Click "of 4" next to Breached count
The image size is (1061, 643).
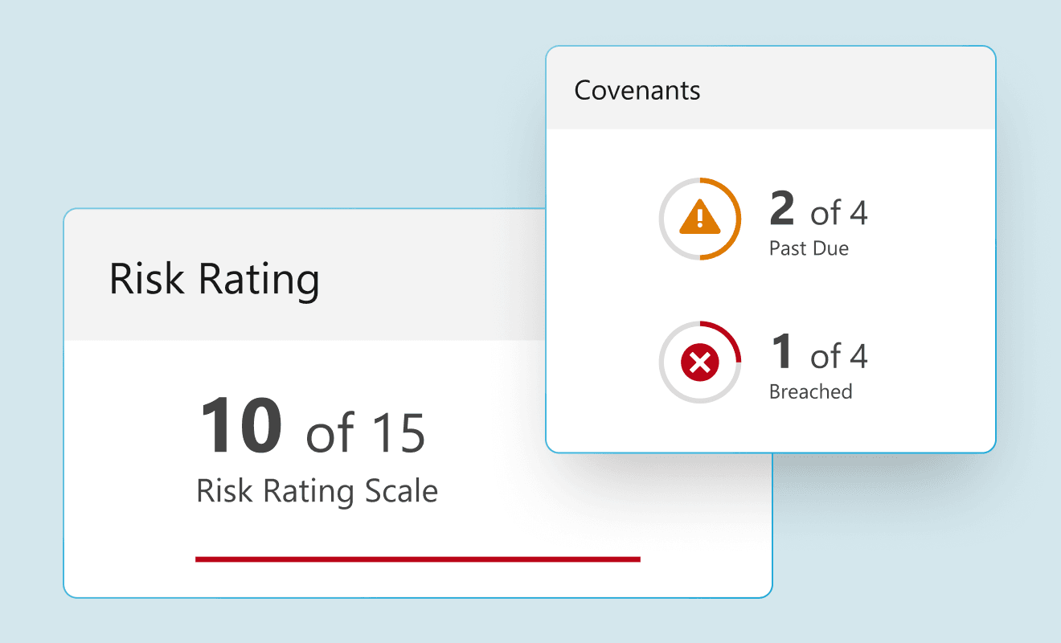[x=838, y=356]
